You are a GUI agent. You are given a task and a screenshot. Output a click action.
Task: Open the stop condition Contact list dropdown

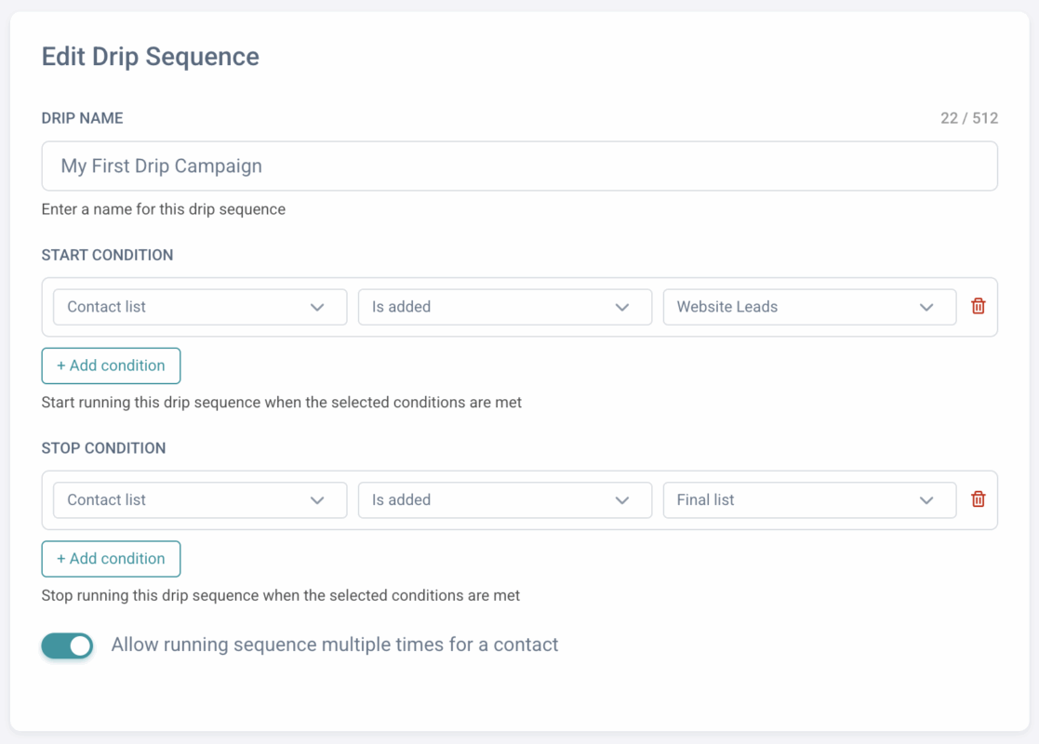pyautogui.click(x=186, y=500)
